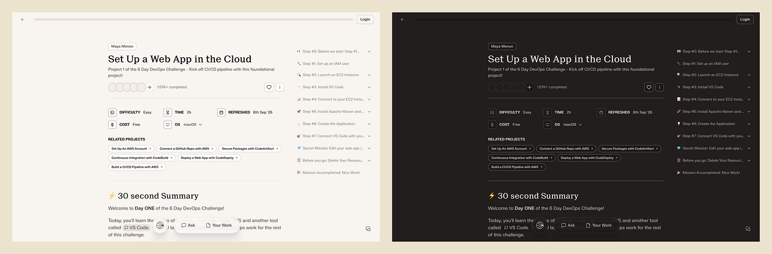Click the top progress bar in light theme
Image resolution: width=772 pixels, height=254 pixels.
point(194,20)
